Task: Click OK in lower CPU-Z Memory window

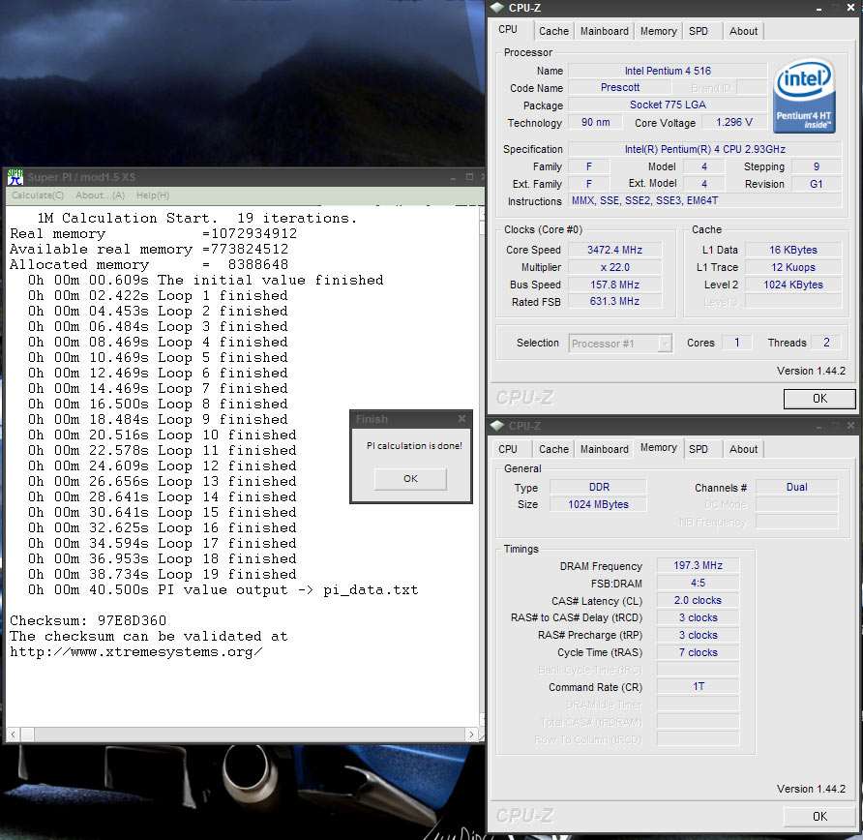Action: point(819,817)
